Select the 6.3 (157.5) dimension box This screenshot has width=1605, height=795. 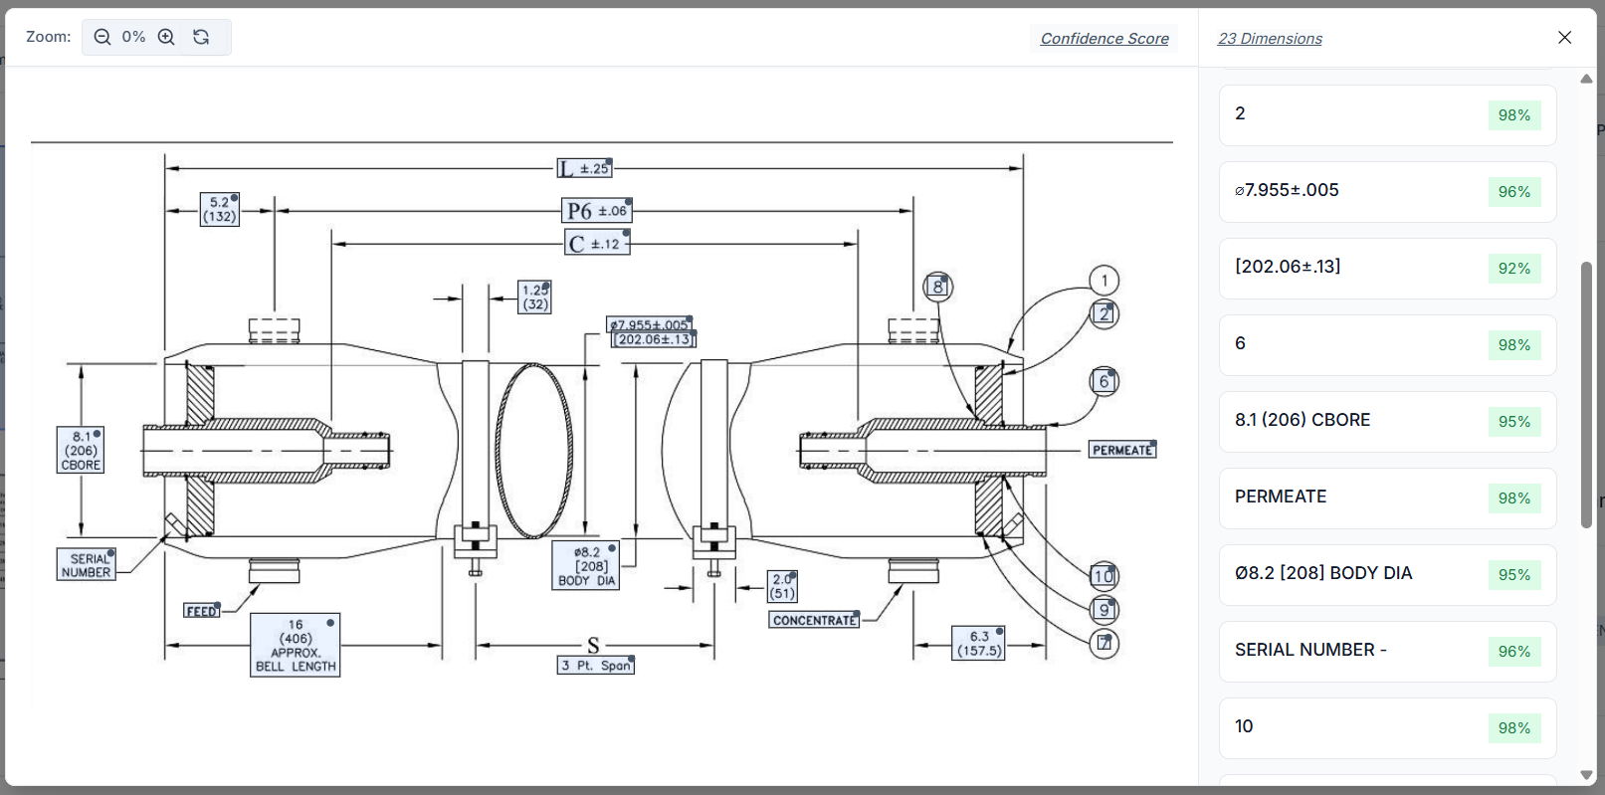(x=979, y=643)
